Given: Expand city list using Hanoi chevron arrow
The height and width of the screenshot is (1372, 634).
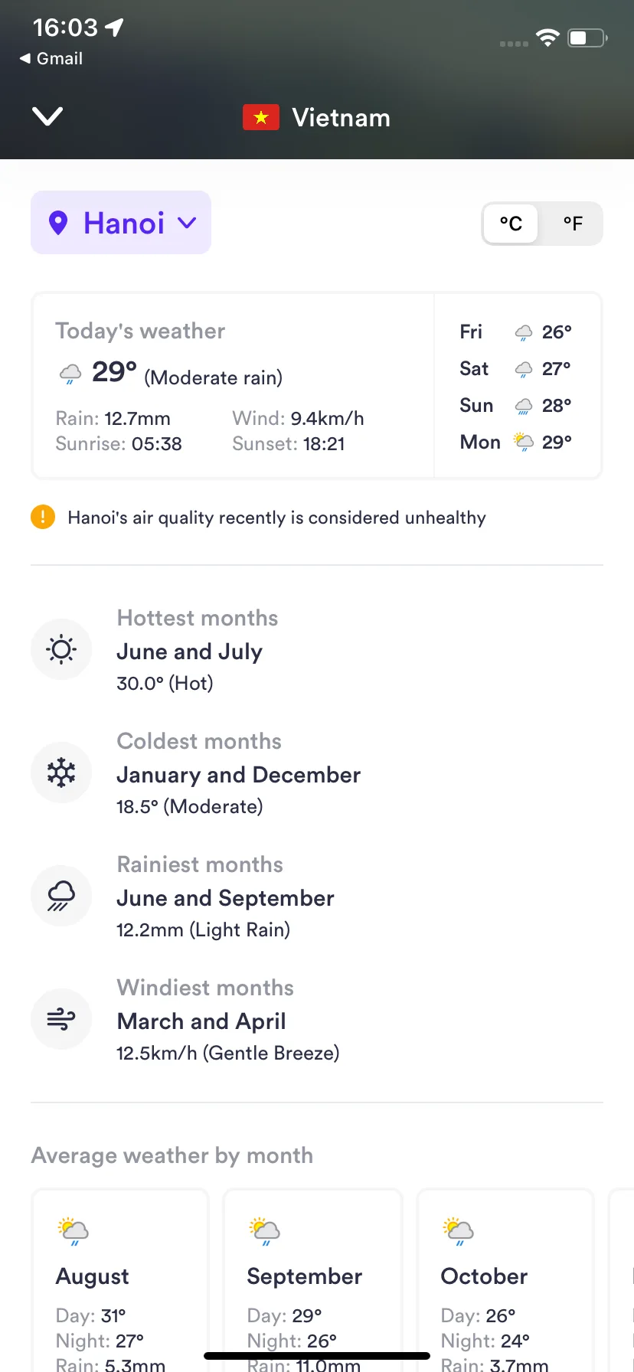Looking at the screenshot, I should 187,223.
